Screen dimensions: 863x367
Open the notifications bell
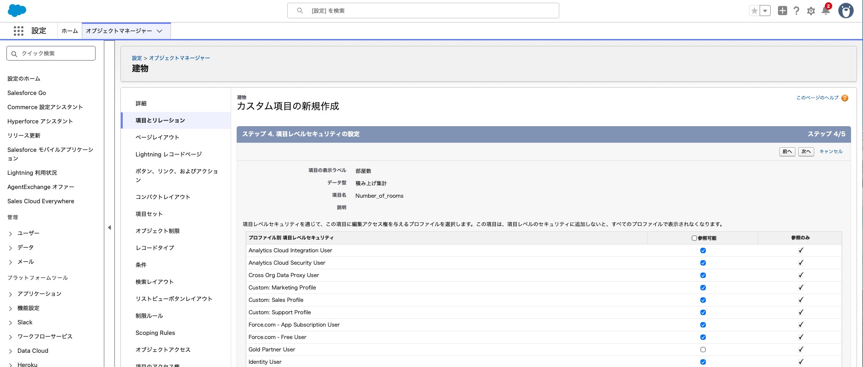[826, 11]
